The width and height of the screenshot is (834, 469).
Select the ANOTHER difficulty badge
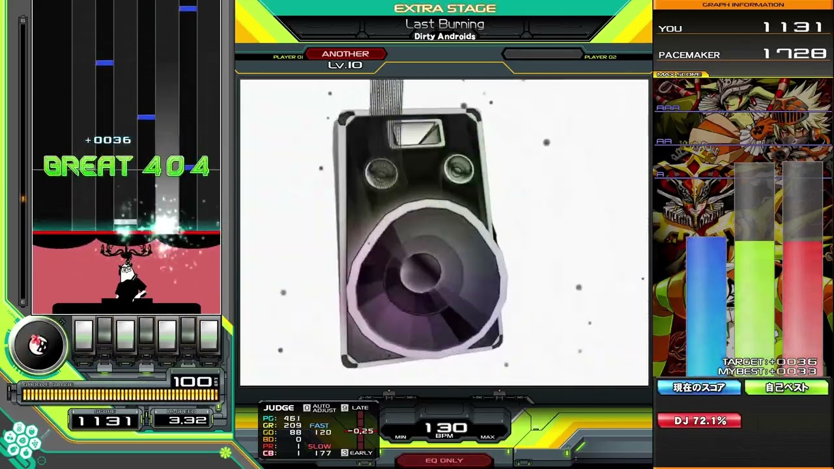[x=345, y=54]
